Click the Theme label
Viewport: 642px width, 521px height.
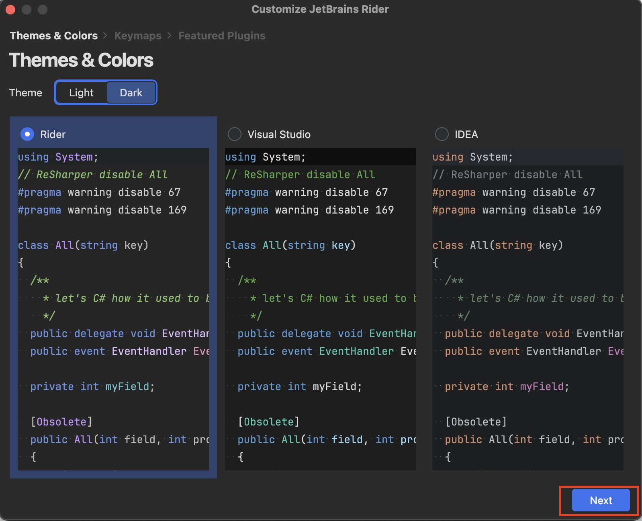[x=26, y=93]
